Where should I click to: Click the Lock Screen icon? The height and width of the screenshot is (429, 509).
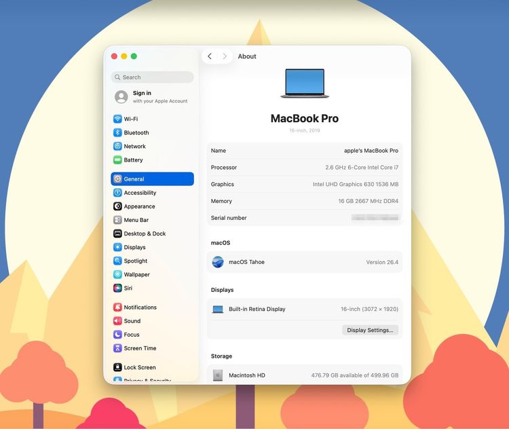(117, 367)
